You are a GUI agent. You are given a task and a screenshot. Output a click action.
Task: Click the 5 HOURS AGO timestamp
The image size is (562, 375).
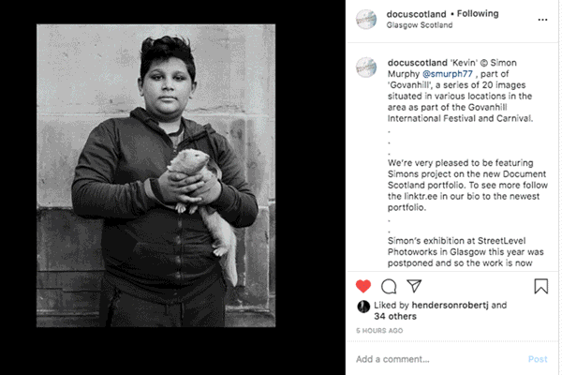(379, 331)
